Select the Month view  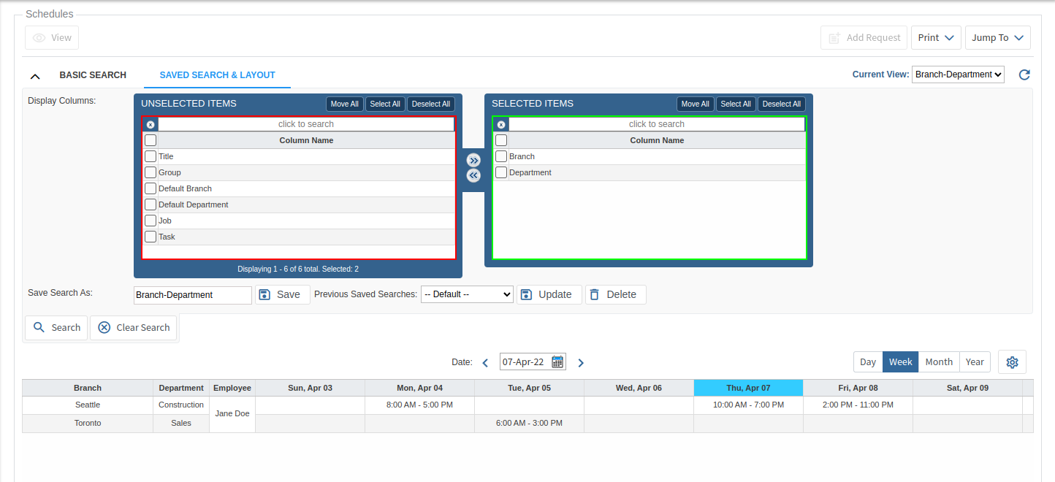(x=939, y=362)
